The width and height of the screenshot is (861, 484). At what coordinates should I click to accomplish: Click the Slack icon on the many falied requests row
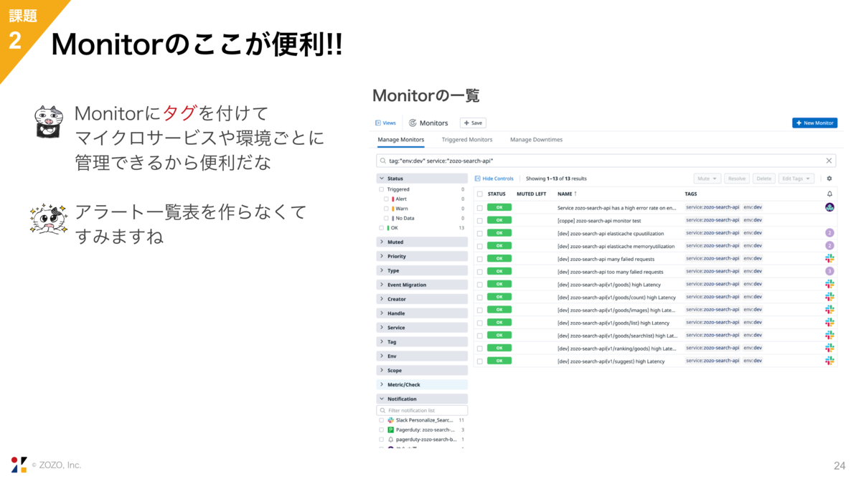[829, 258]
